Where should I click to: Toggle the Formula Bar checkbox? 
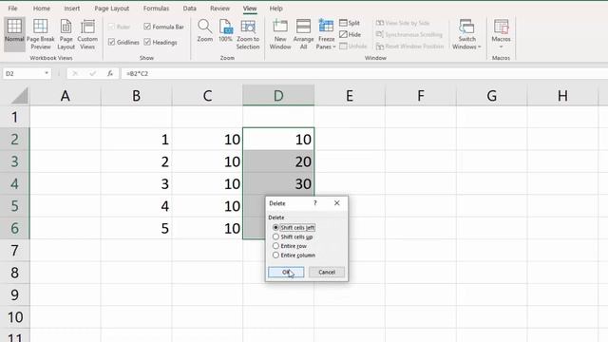point(147,27)
